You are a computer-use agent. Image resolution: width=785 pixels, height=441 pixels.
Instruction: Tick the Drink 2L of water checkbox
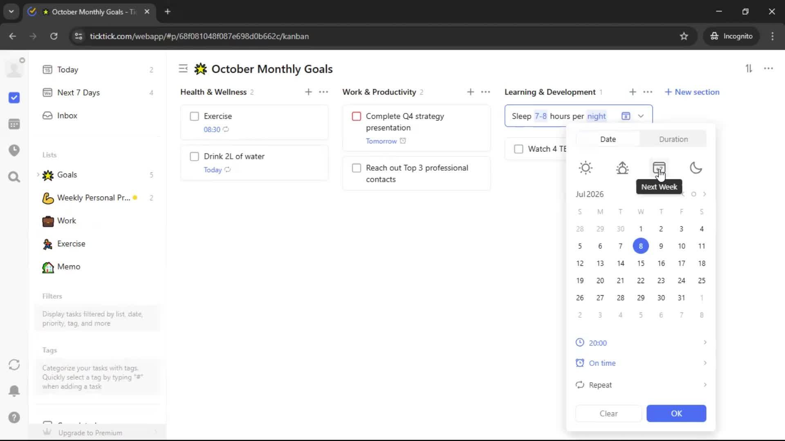(x=195, y=156)
